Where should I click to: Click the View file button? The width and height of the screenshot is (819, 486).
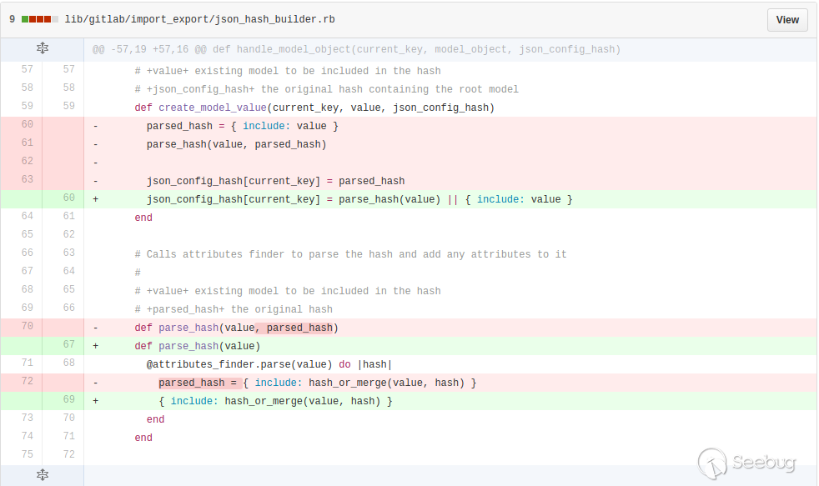[786, 20]
